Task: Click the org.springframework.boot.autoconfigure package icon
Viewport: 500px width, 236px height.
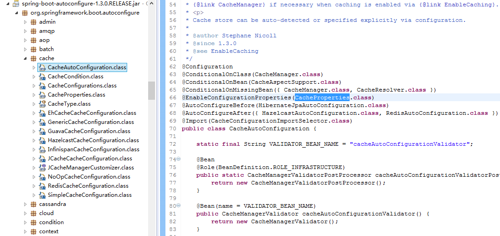Action: click(25, 13)
